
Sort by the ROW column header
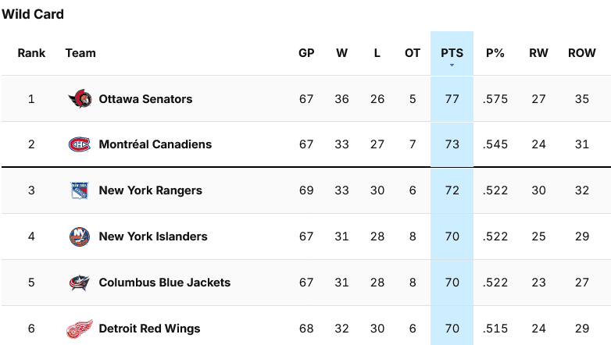click(x=582, y=53)
